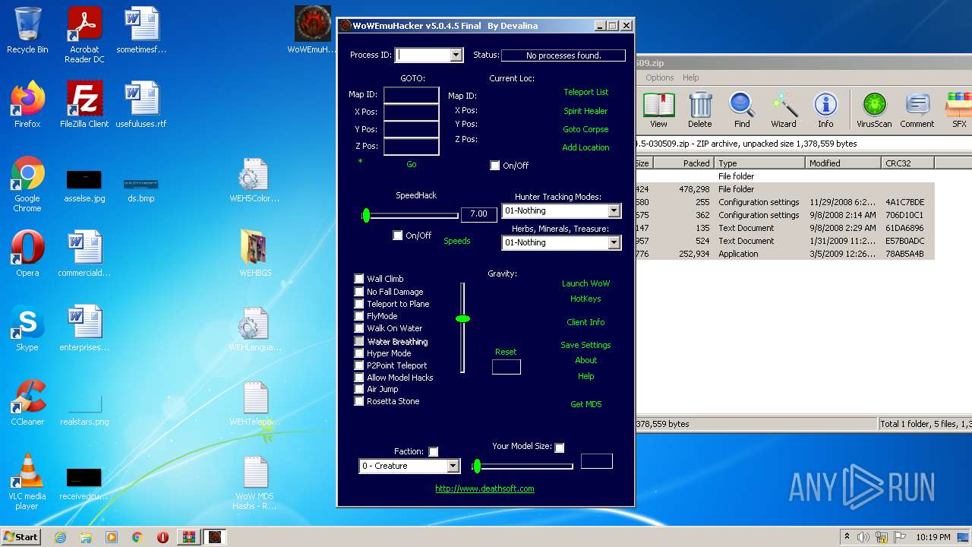
Task: Click the Spirit Healer link
Action: click(585, 111)
